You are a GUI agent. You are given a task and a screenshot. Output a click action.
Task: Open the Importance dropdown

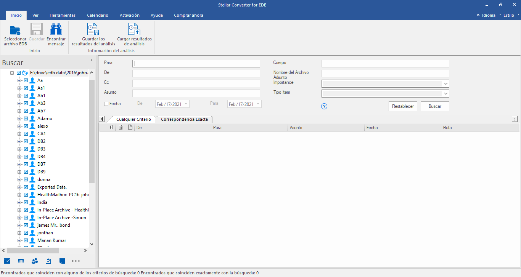tap(445, 84)
